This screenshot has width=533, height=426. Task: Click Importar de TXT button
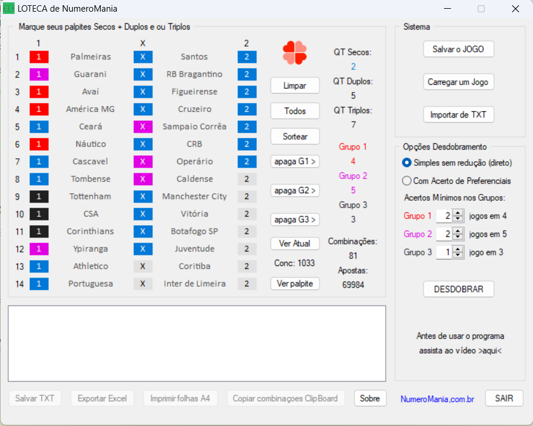(x=459, y=115)
